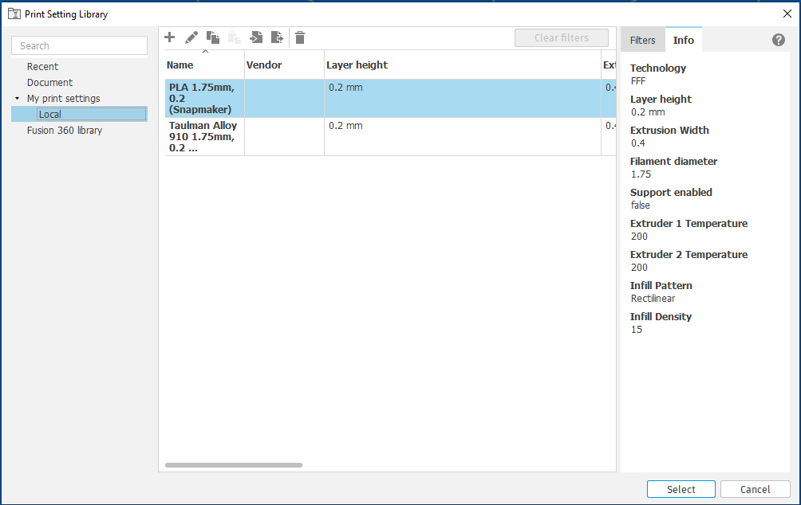The width and height of the screenshot is (801, 505).
Task: Sort by the Name column header
Action: [x=204, y=65]
